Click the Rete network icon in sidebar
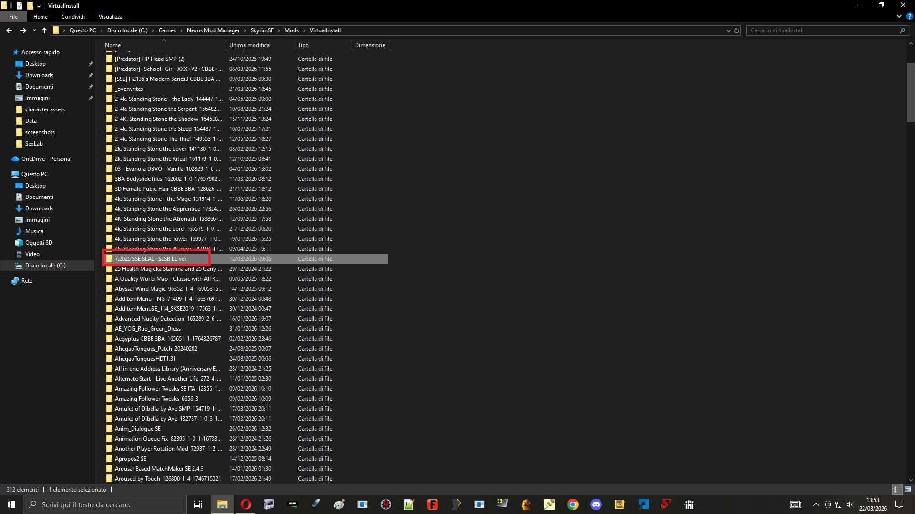The height and width of the screenshot is (514, 915). (x=15, y=281)
